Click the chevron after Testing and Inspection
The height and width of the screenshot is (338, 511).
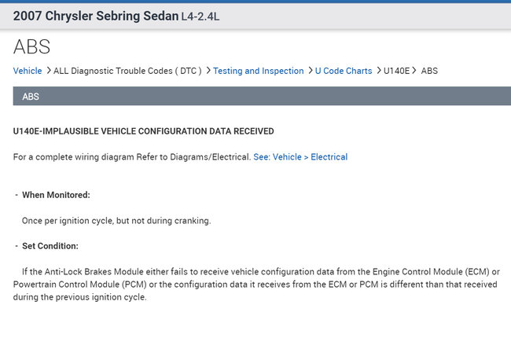309,71
